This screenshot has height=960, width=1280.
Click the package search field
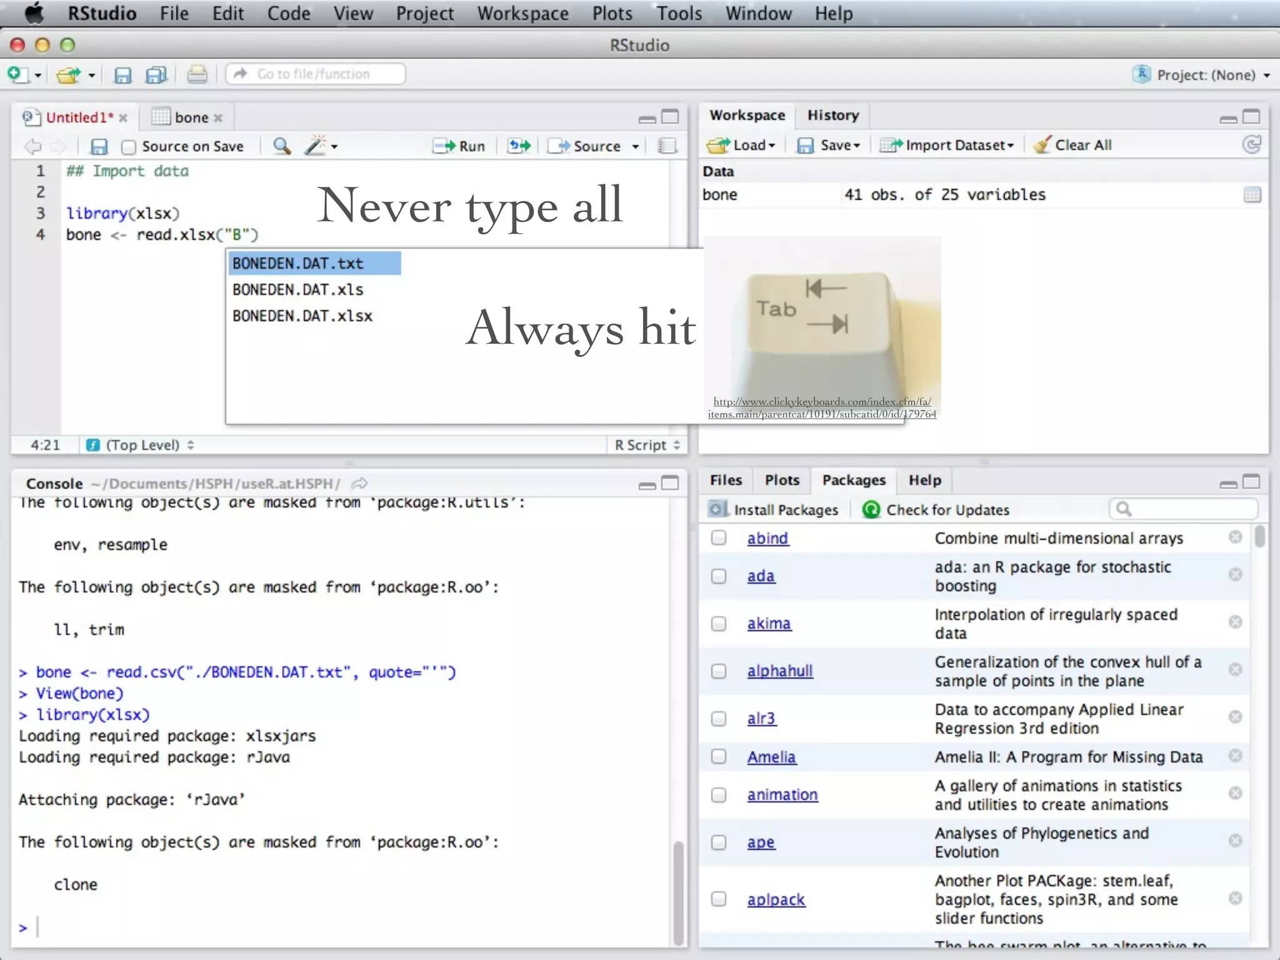pos(1184,509)
